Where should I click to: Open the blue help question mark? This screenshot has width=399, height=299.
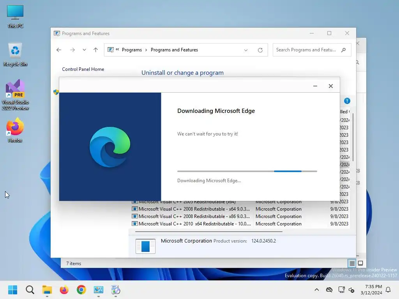point(347,101)
